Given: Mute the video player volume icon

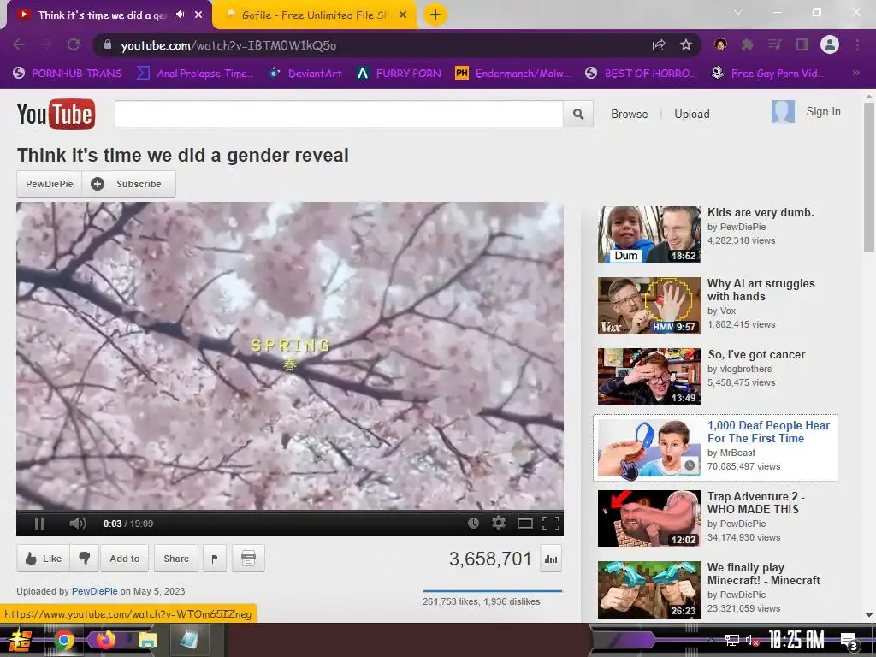Looking at the screenshot, I should tap(78, 524).
